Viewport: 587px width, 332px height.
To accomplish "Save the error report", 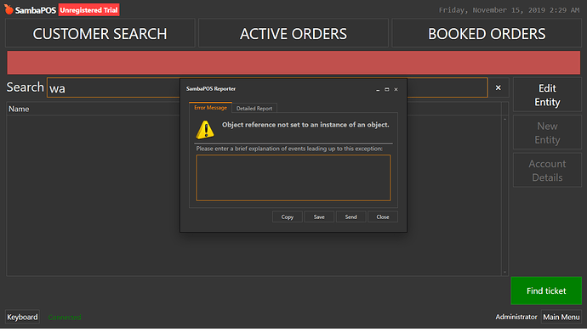I will tap(319, 217).
